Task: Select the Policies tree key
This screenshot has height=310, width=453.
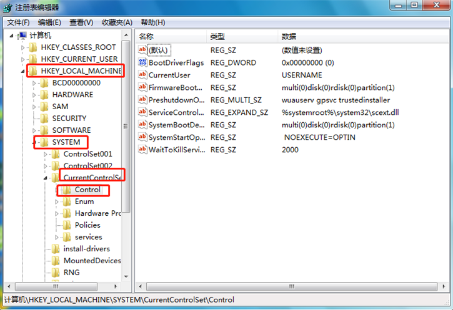Action: pyautogui.click(x=87, y=225)
